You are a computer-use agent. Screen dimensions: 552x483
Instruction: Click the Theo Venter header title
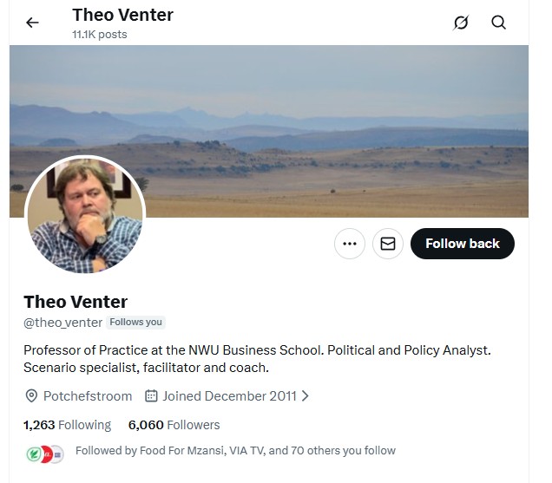point(122,15)
